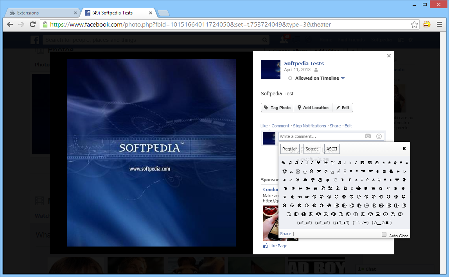Click the Stop Notifications link
Viewport: 449px width, 277px height.
pos(309,126)
